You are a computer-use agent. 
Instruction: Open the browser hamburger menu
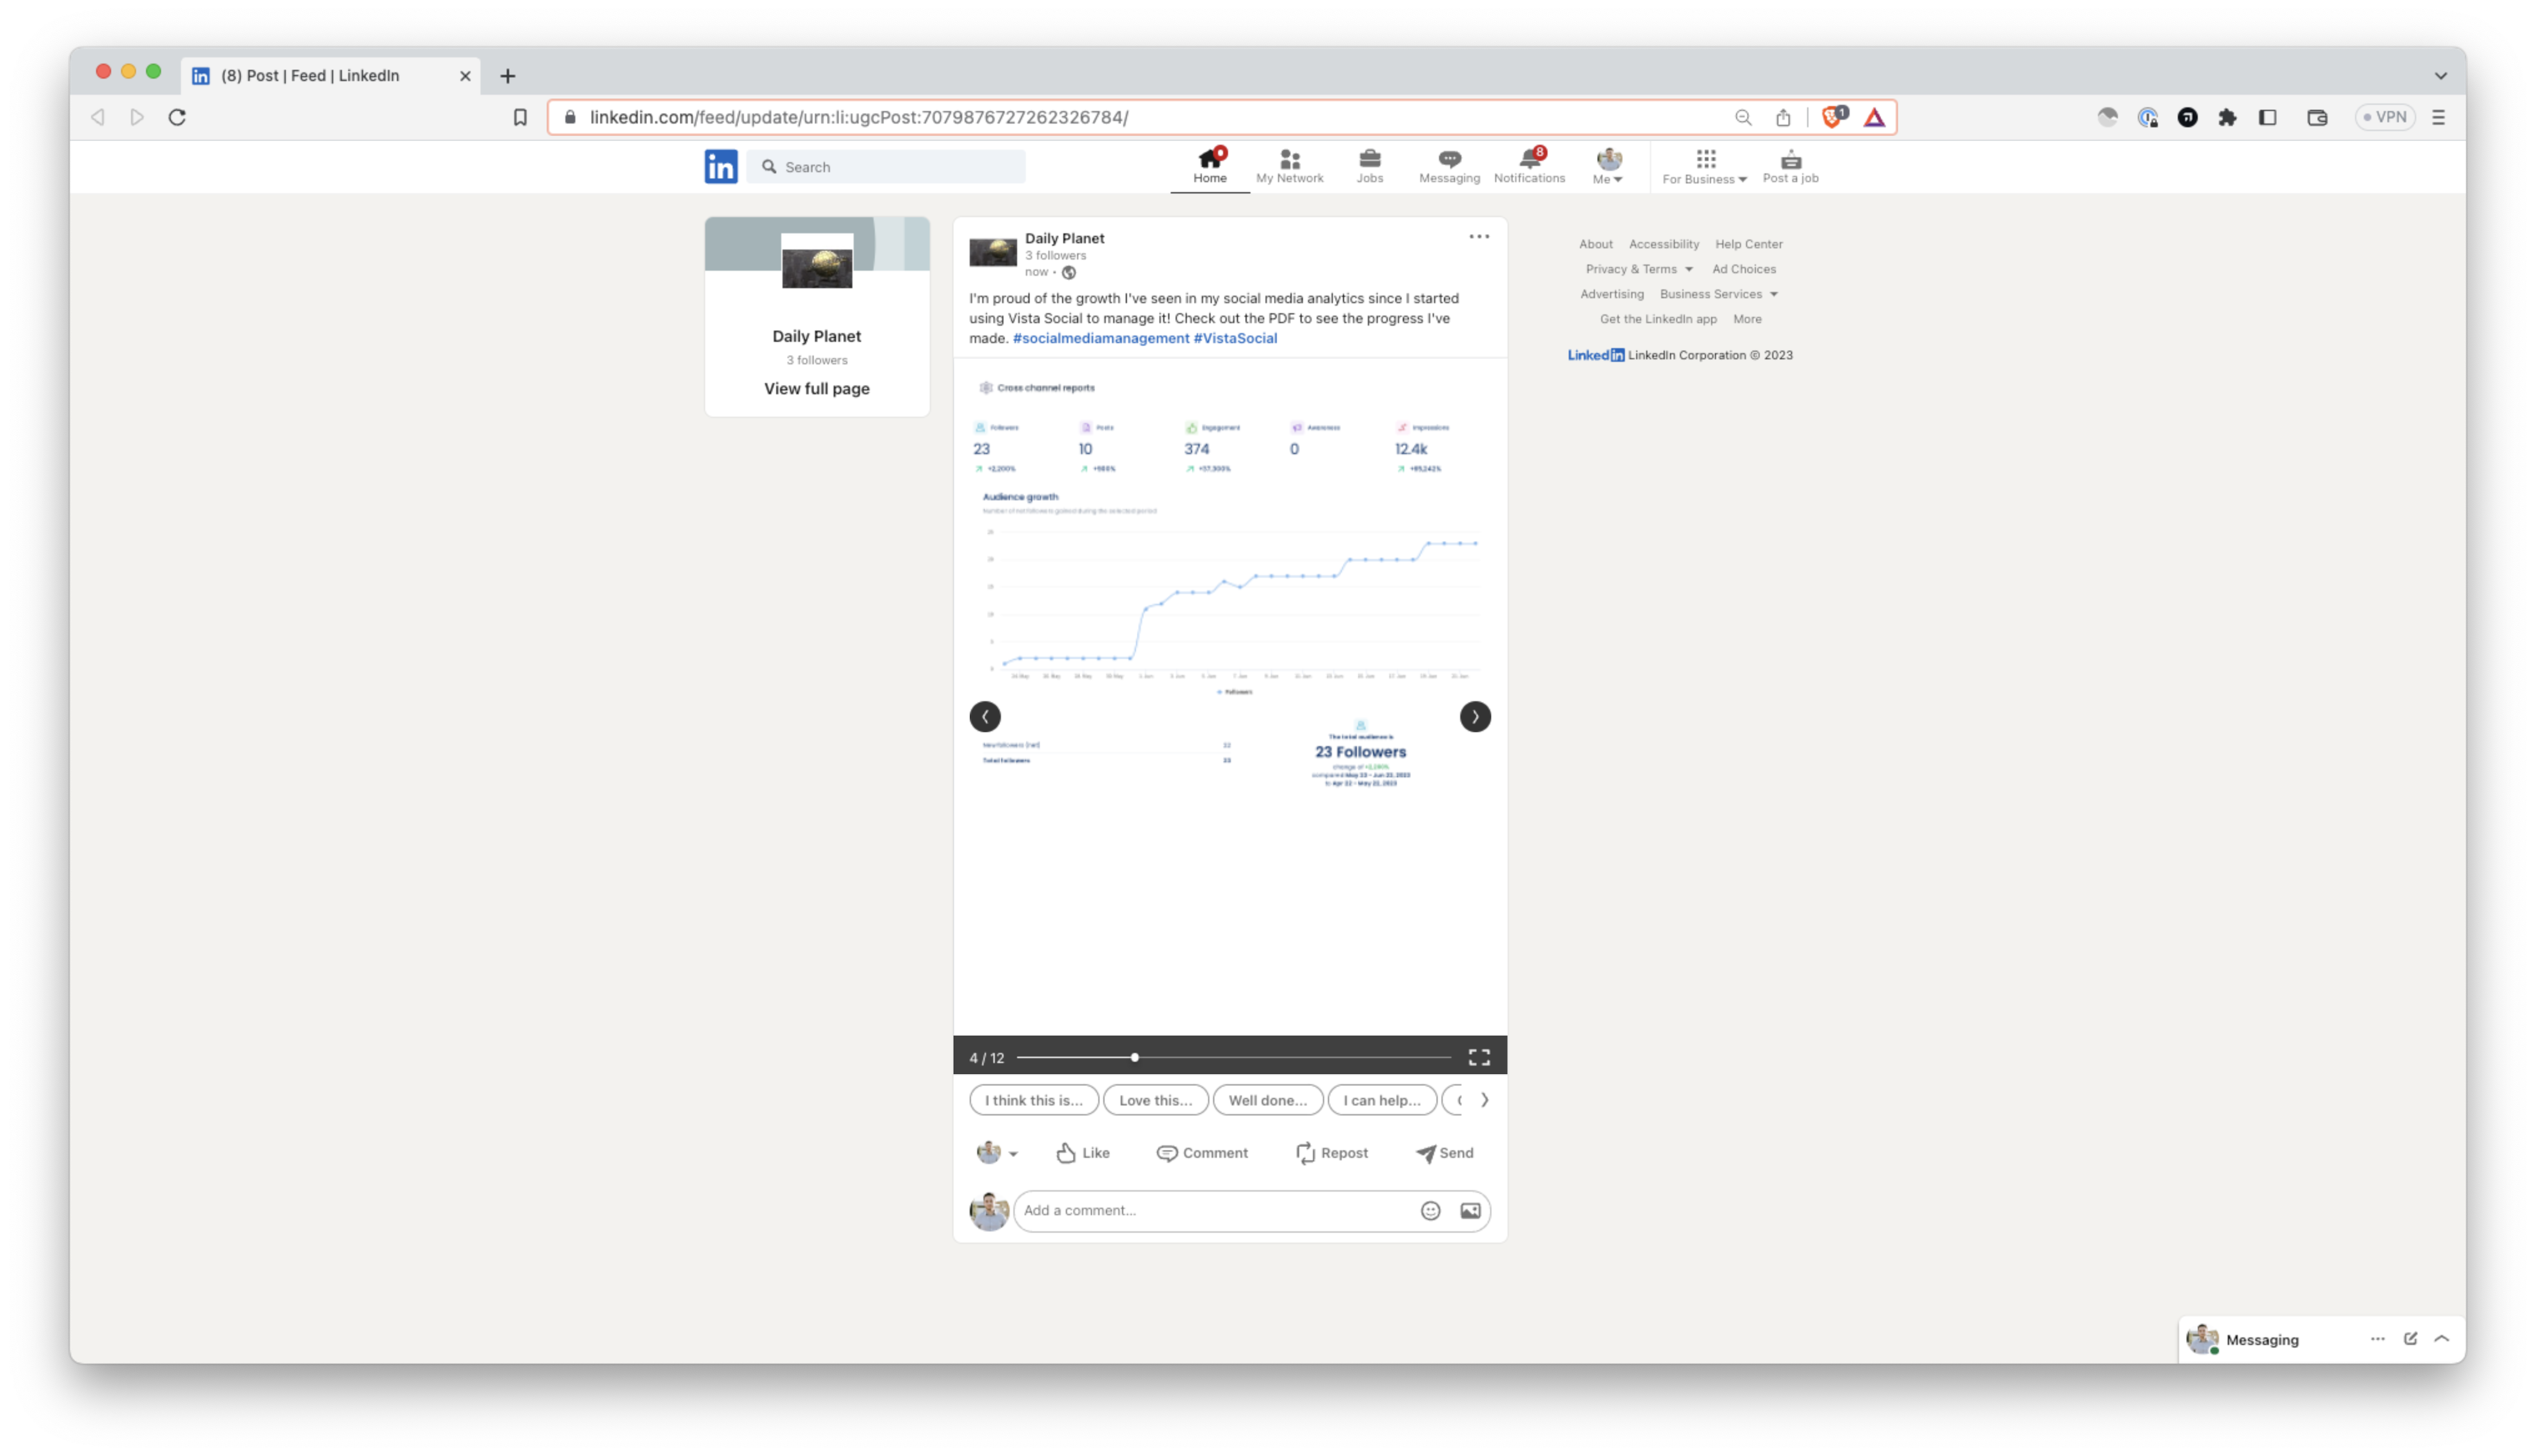pos(2437,117)
